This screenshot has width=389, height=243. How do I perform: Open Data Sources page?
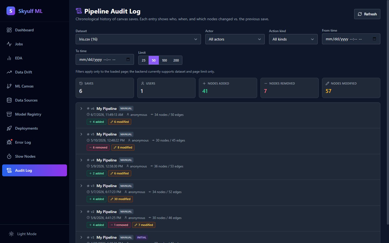(35, 100)
